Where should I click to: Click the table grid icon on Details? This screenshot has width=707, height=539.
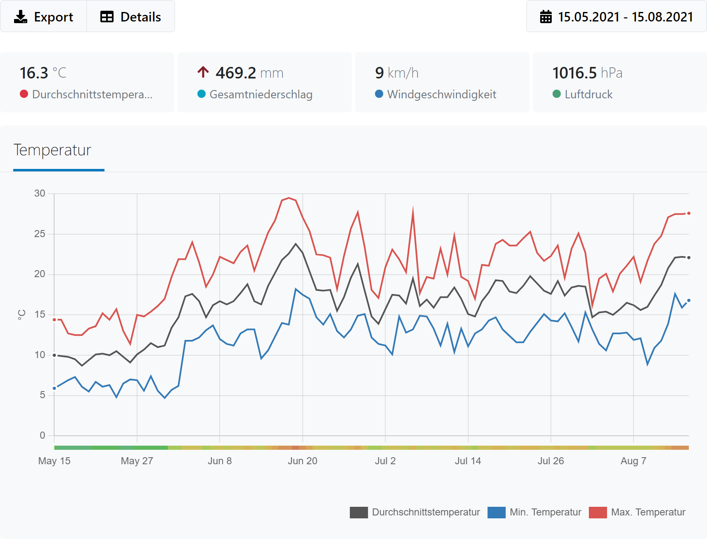(107, 17)
